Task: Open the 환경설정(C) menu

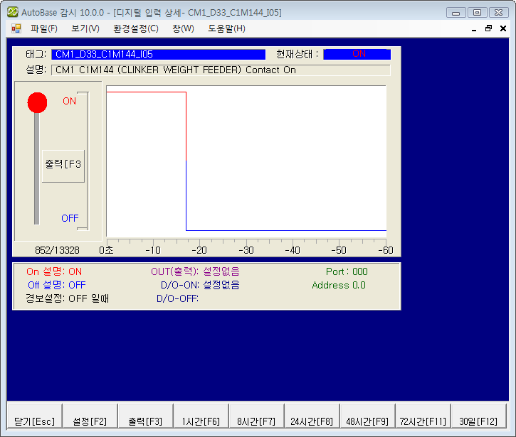Action: 135,28
